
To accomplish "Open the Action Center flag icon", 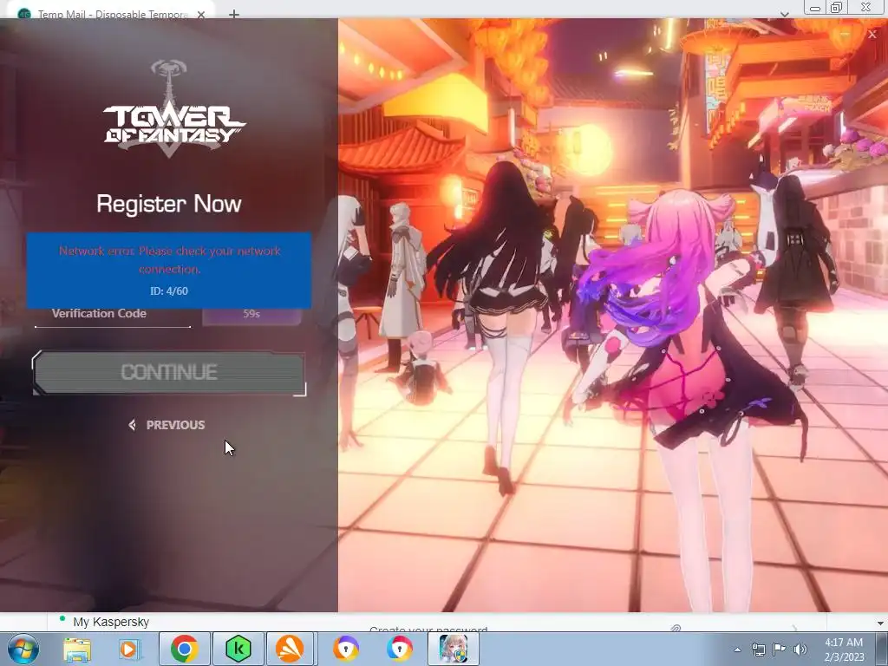I will pos(780,650).
